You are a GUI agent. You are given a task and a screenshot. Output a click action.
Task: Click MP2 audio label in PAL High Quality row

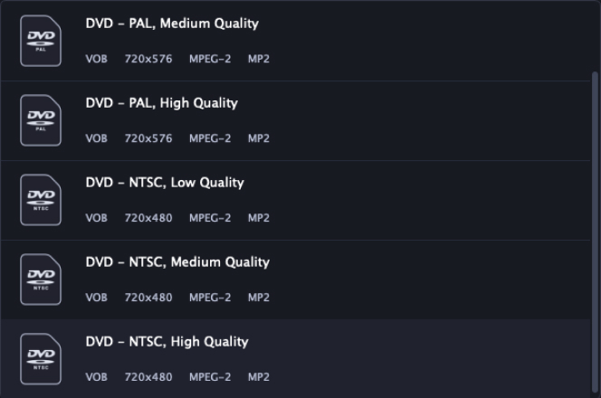pos(259,138)
